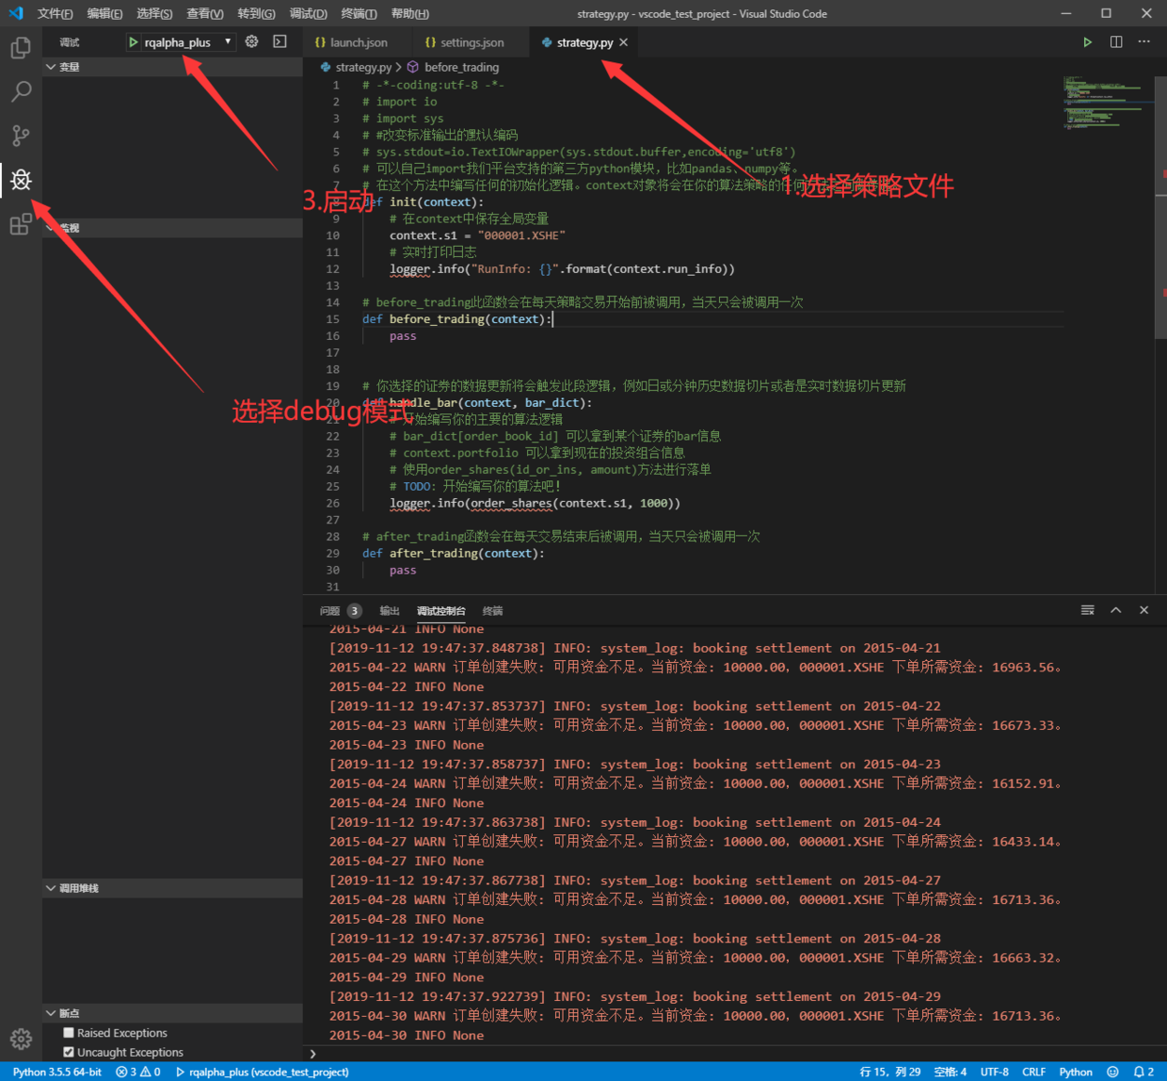Click line number 16 in the gutter
Screen dimensions: 1167x1081
pyautogui.click(x=333, y=336)
